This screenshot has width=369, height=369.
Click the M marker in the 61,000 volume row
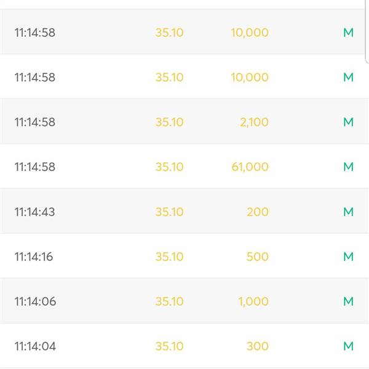(348, 167)
